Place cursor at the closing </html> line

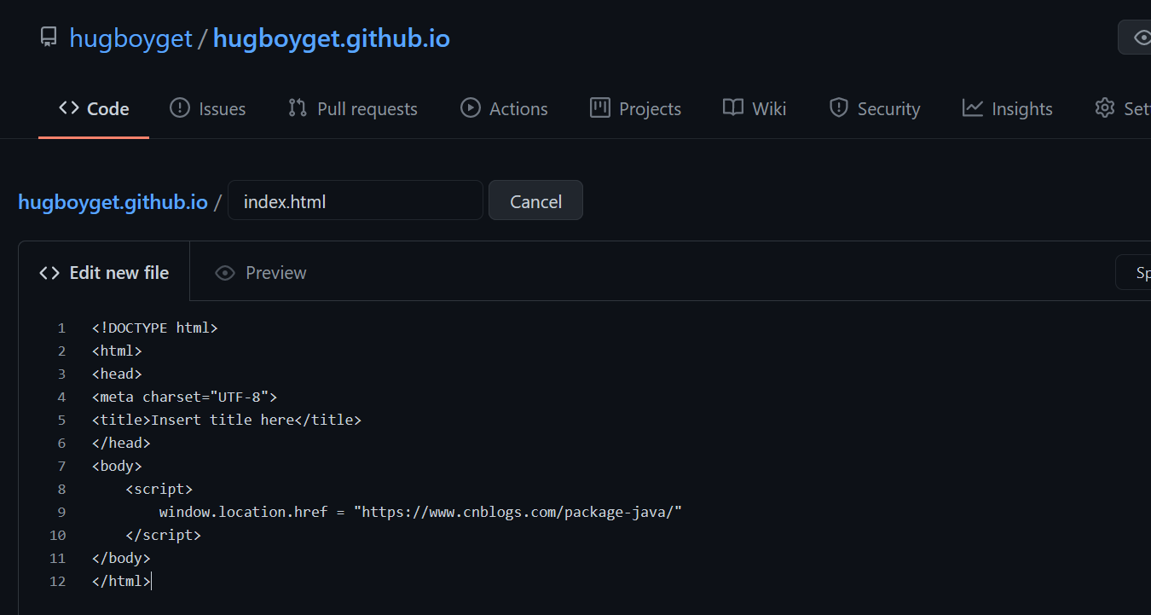point(121,581)
